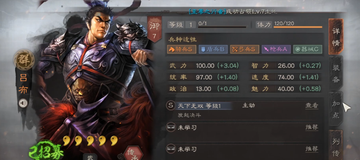Tap the S-rank skill grade icon

[x=170, y=106]
